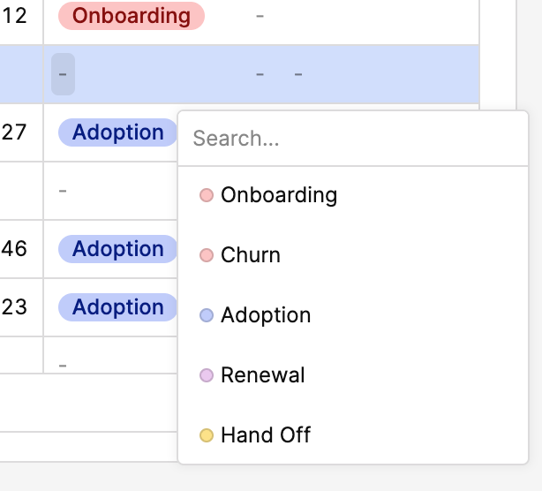This screenshot has width=542, height=491.
Task: Click the pink dot beside the Onboarding option
Action: click(x=207, y=195)
